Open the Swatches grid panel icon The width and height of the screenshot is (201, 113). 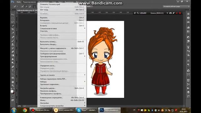tap(188, 32)
